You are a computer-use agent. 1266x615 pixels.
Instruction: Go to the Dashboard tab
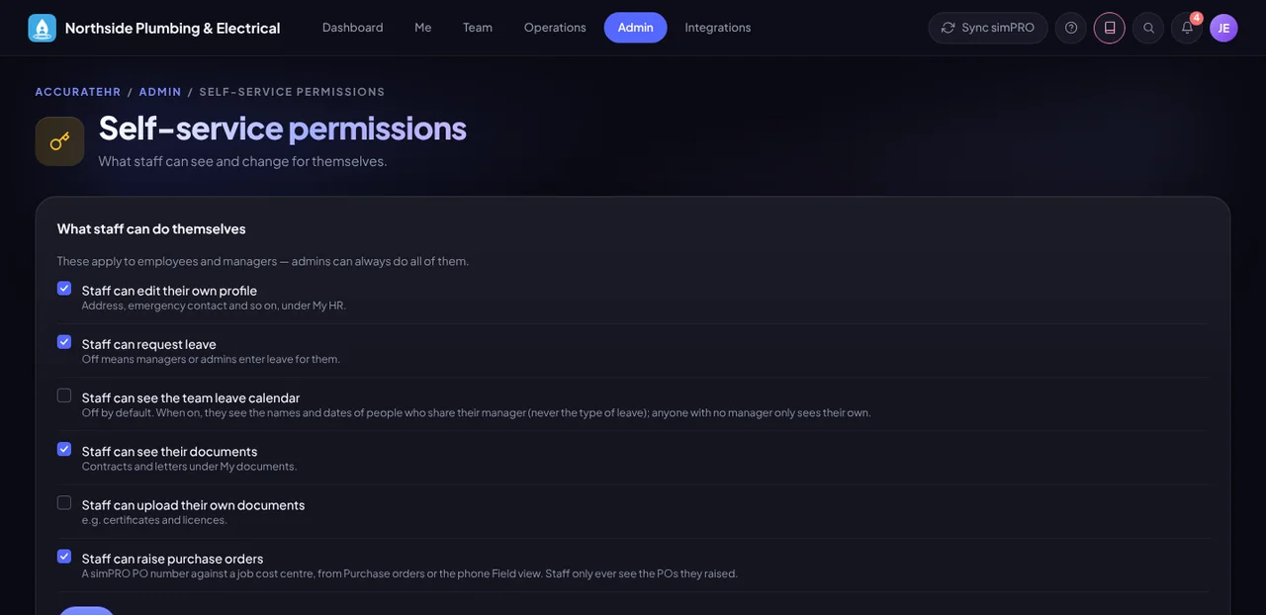point(353,28)
